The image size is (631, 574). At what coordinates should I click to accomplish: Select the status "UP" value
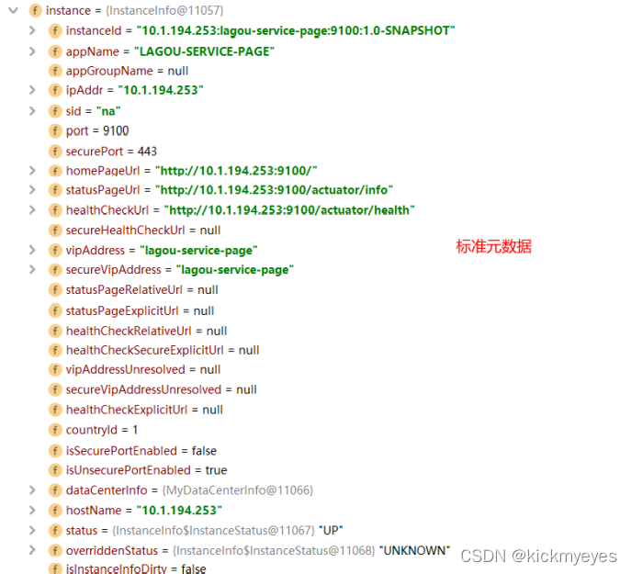click(x=331, y=531)
